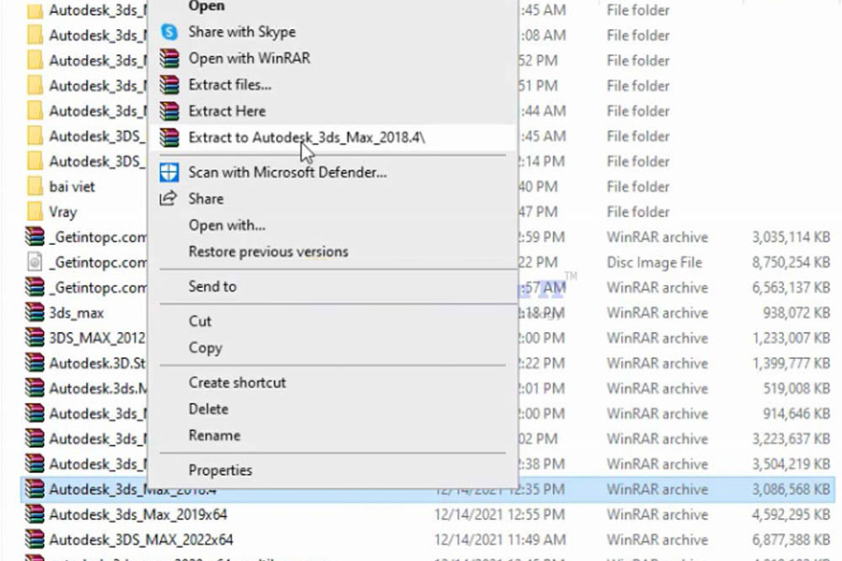Open Properties from the context menu
The height and width of the screenshot is (561, 842).
[220, 470]
